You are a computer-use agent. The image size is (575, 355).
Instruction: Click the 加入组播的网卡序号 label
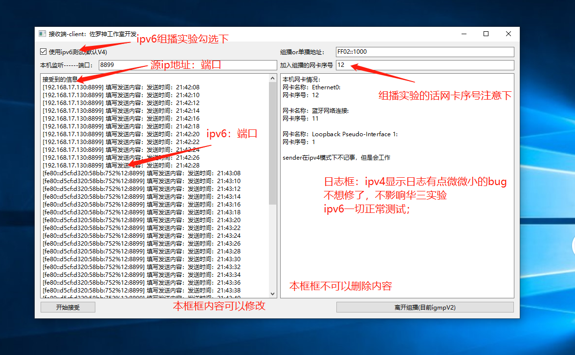307,65
